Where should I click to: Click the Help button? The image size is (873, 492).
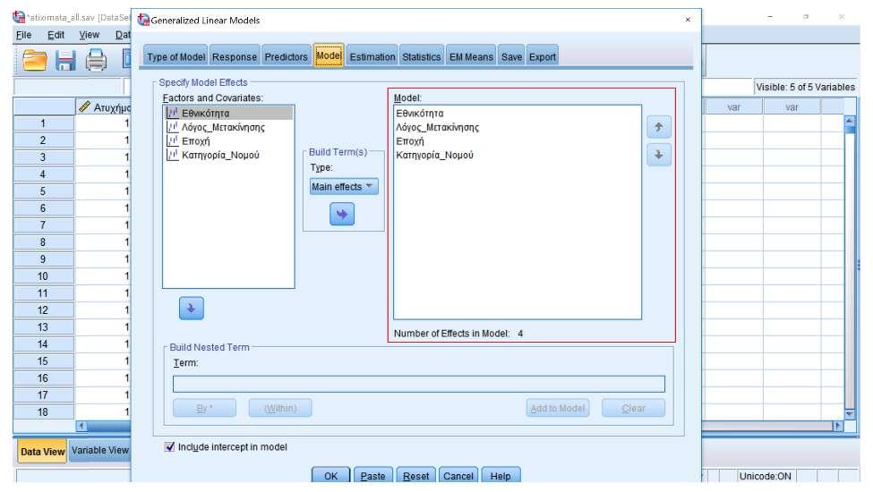pyautogui.click(x=501, y=475)
